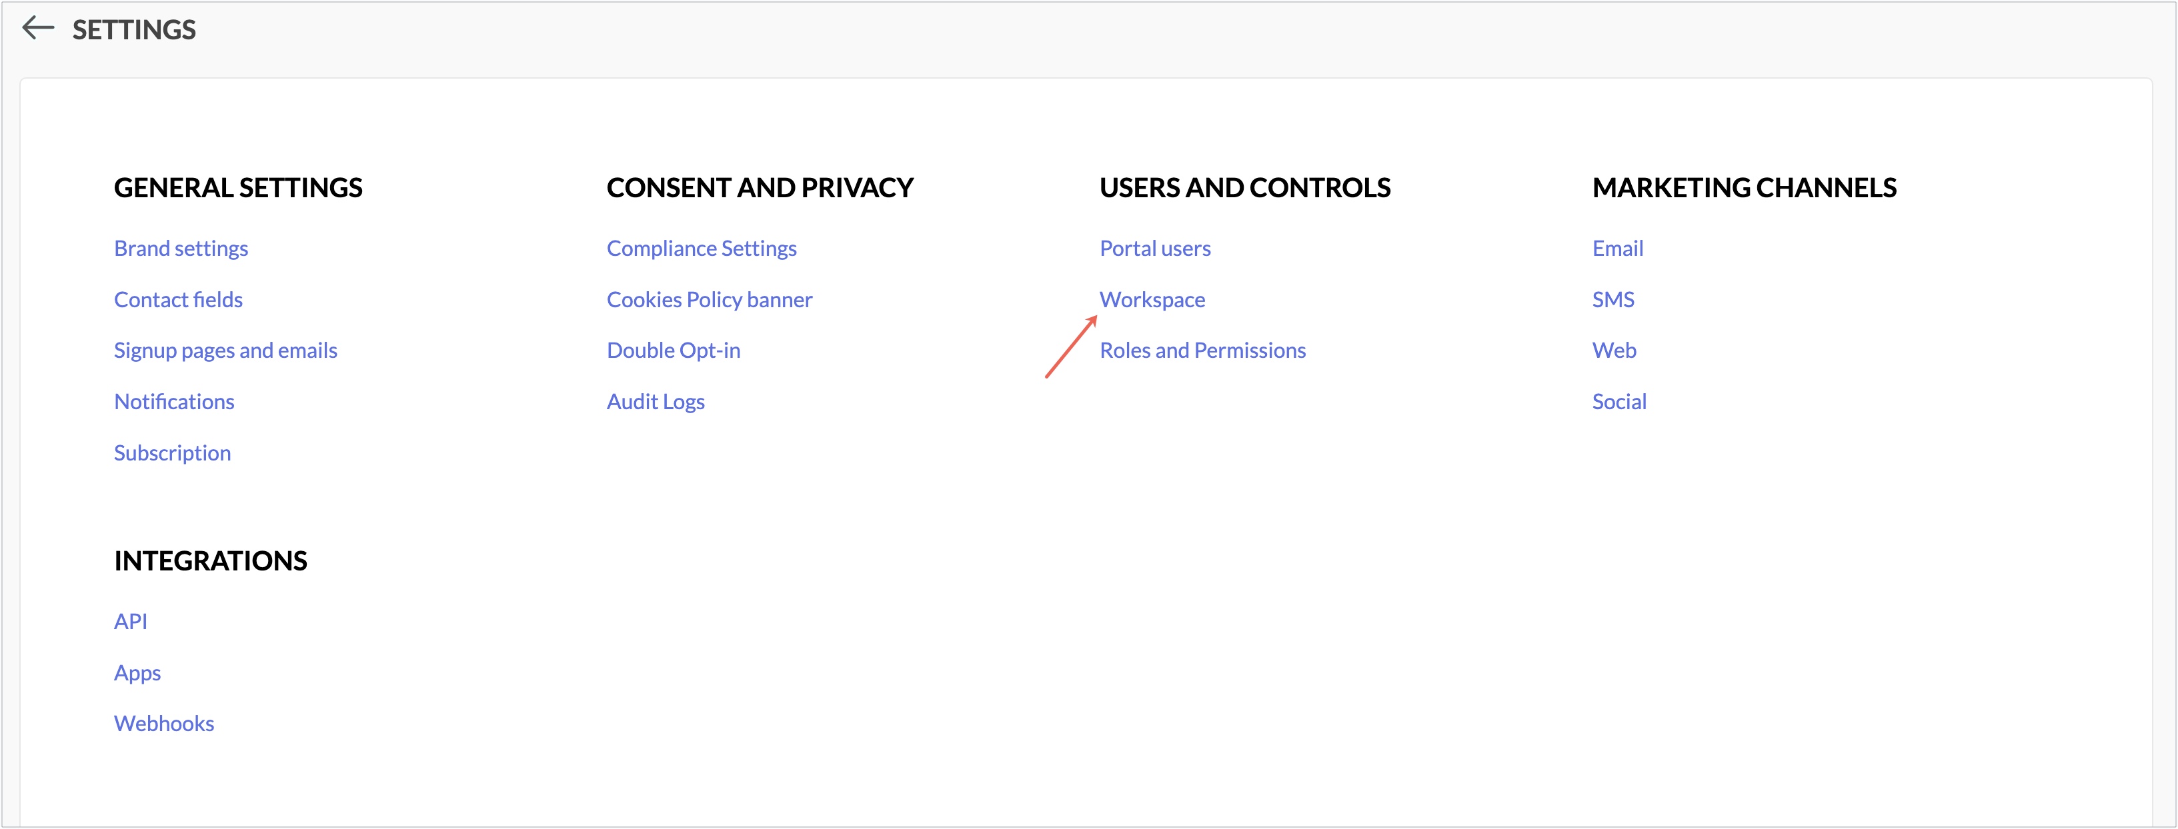Open Compliance Settings
This screenshot has width=2178, height=829.
pyautogui.click(x=702, y=249)
